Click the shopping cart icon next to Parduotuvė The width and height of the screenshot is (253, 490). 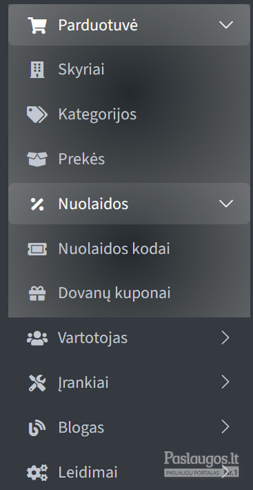tap(37, 25)
